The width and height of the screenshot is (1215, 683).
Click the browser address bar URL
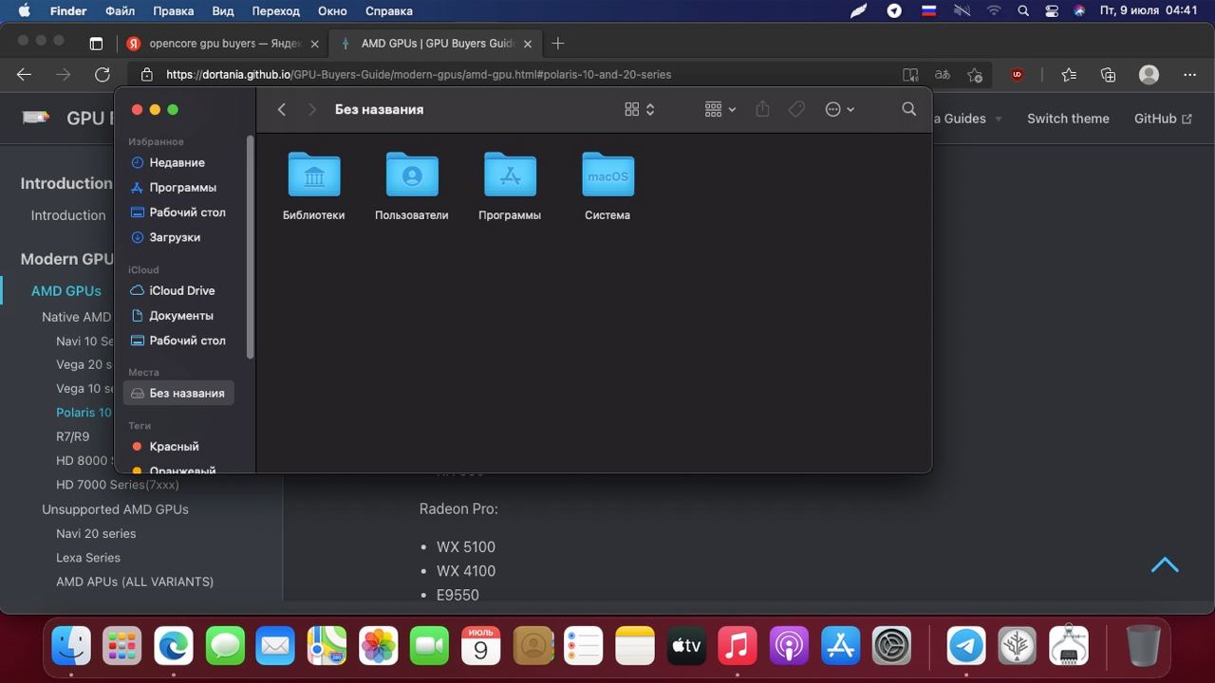coord(418,74)
